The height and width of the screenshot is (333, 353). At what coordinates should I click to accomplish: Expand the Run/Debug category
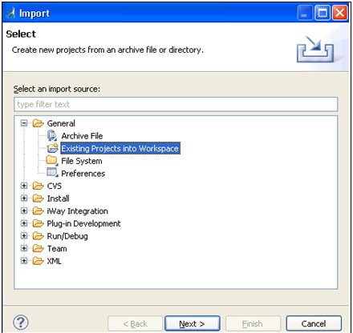[x=24, y=236]
